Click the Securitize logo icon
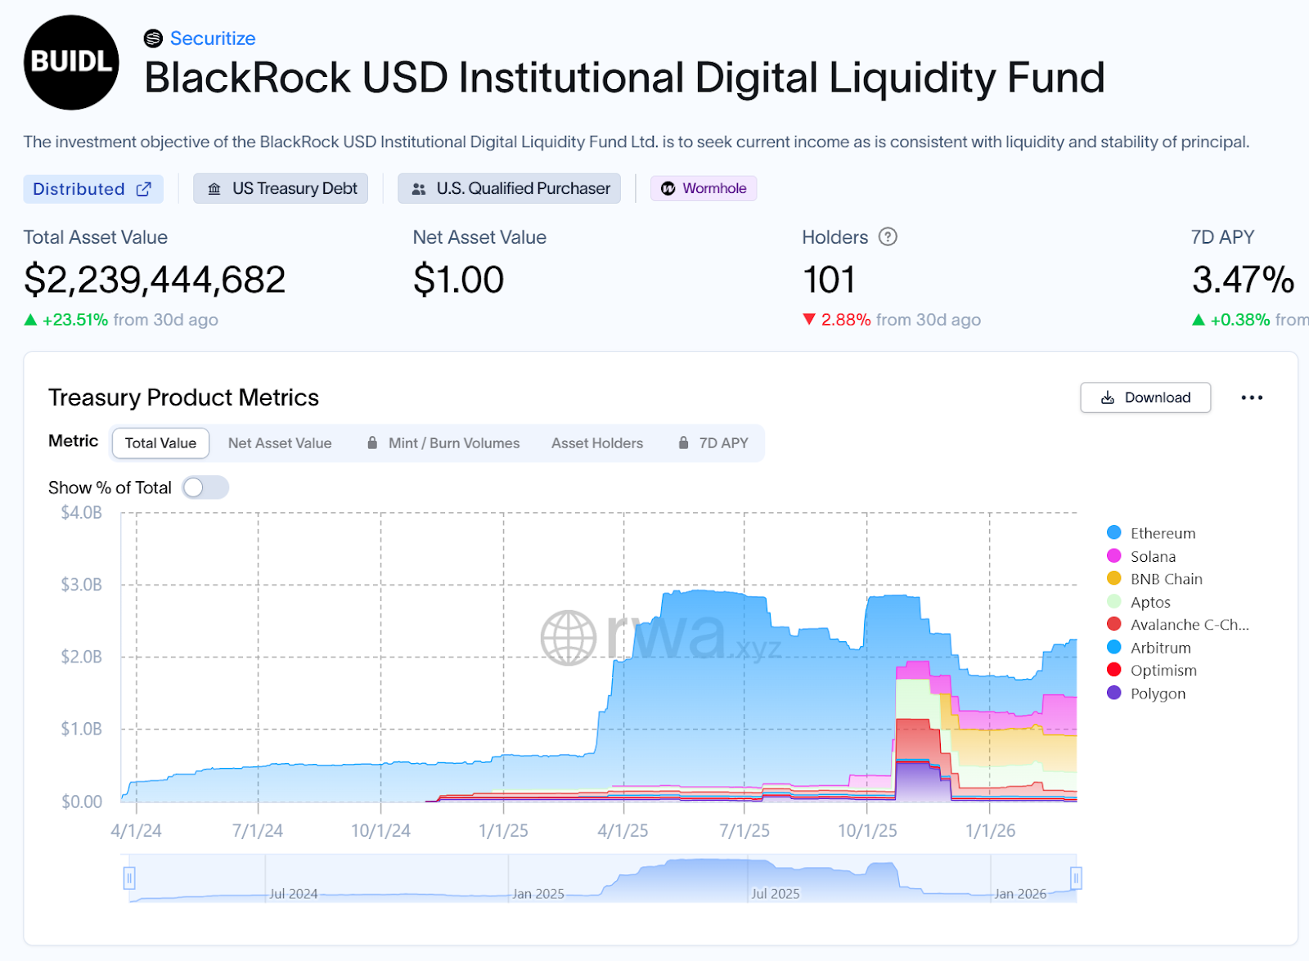The height and width of the screenshot is (961, 1309). click(153, 38)
